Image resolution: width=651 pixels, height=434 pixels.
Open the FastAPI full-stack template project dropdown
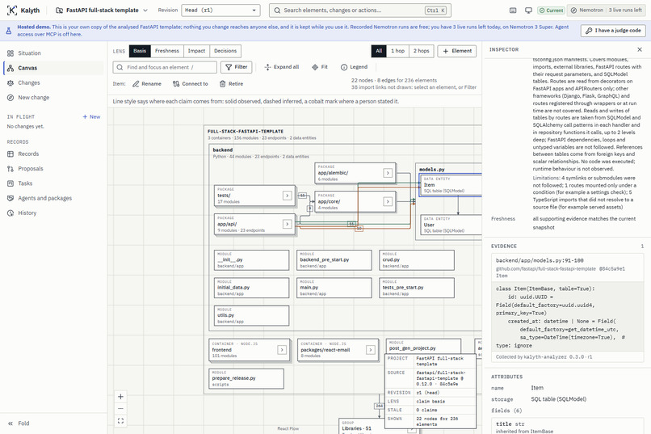coord(102,11)
